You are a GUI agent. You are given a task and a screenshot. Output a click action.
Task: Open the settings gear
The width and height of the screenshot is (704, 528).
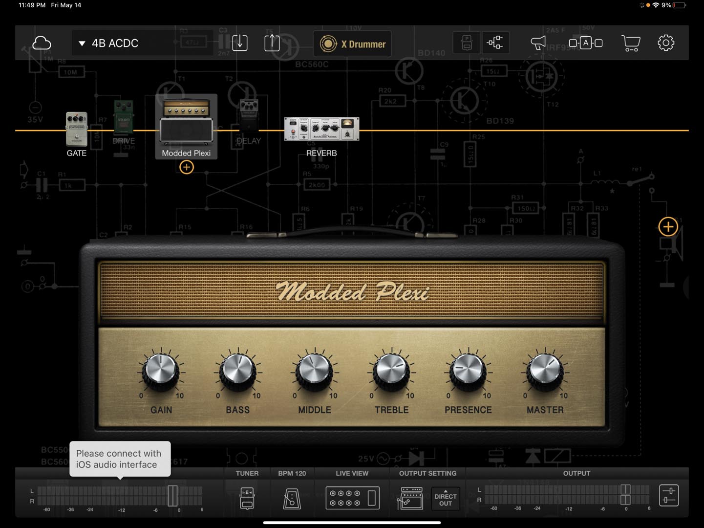click(x=665, y=43)
